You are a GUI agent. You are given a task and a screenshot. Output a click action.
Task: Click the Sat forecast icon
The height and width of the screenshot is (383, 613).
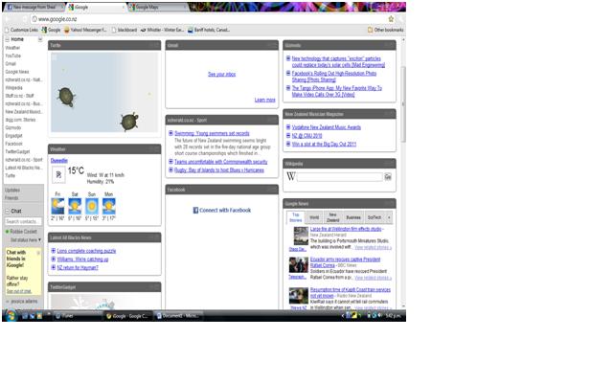tap(75, 206)
